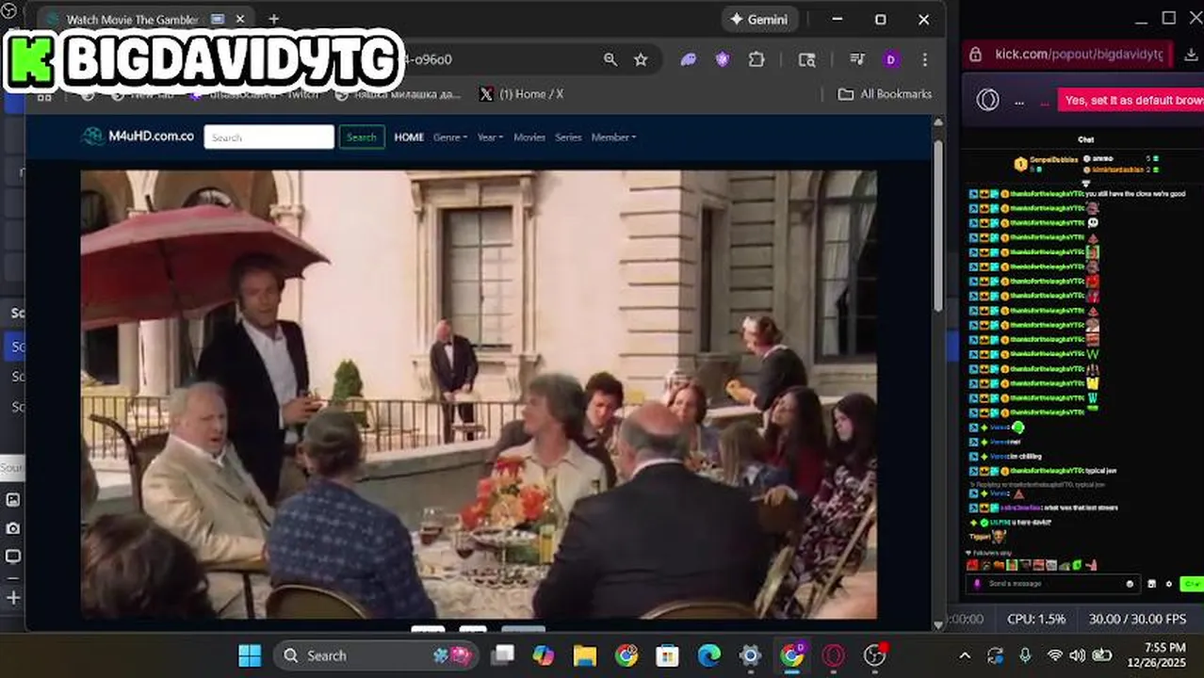
Task: Open the Chrome profile avatar D
Action: (891, 59)
